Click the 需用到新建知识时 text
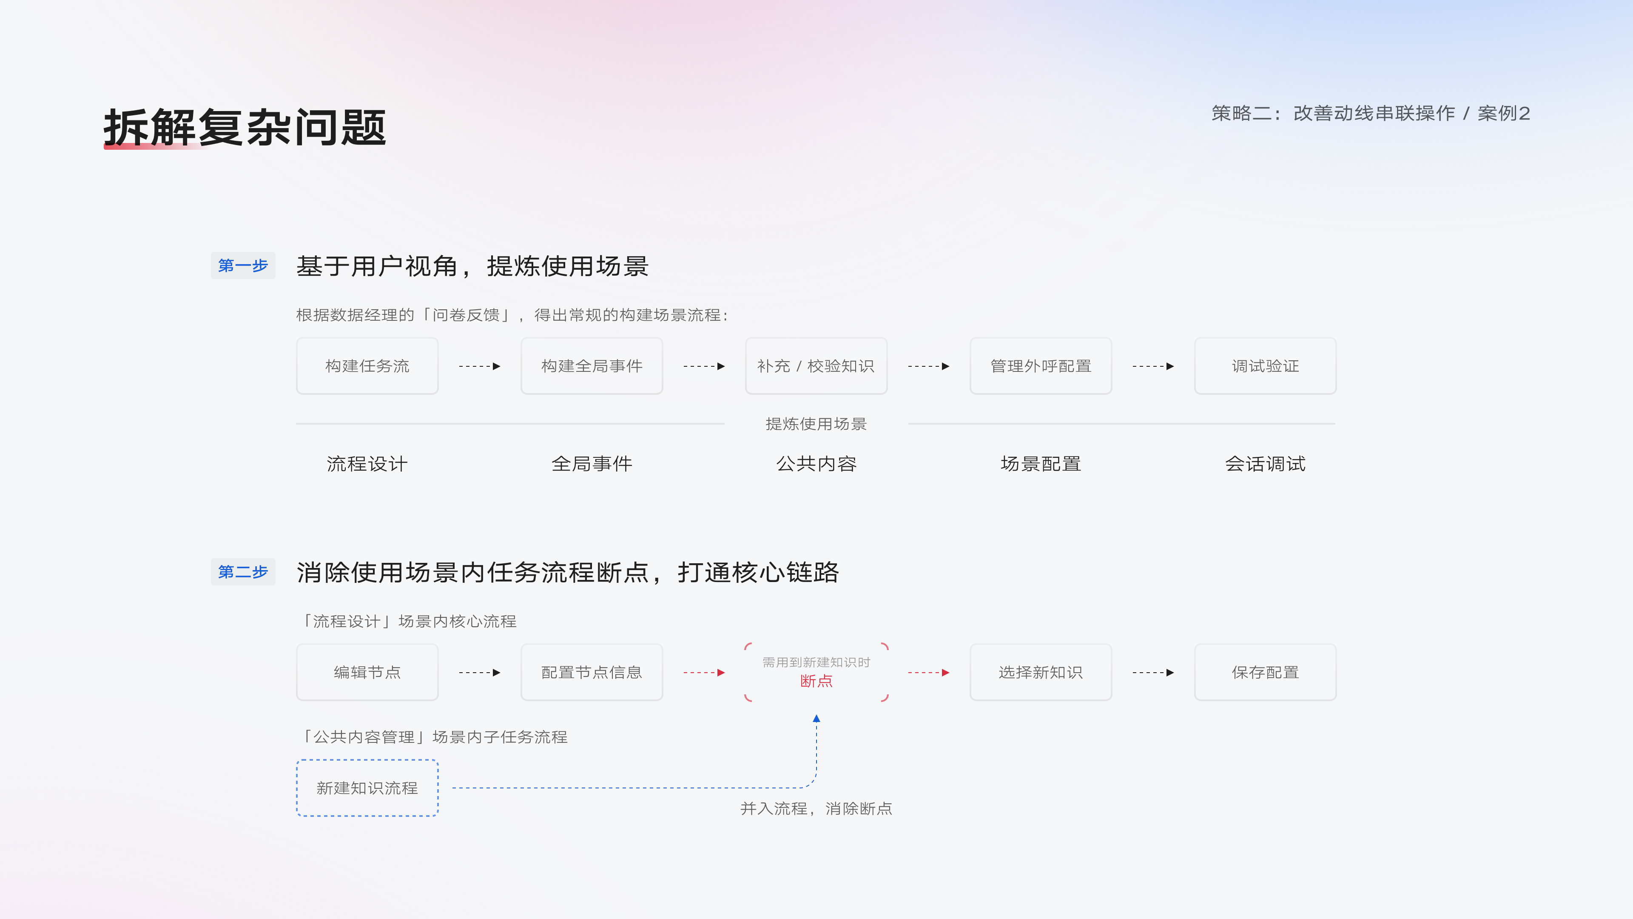The image size is (1633, 919). point(816,662)
